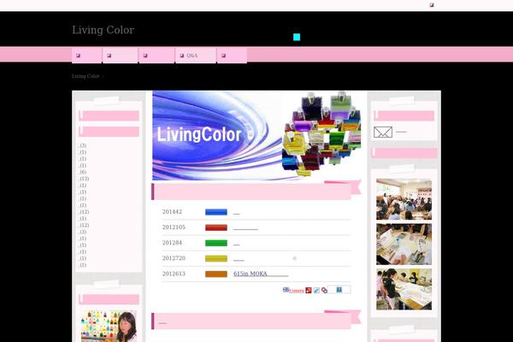
Task: Click the red label in the 2012105 row
Action: (216, 227)
